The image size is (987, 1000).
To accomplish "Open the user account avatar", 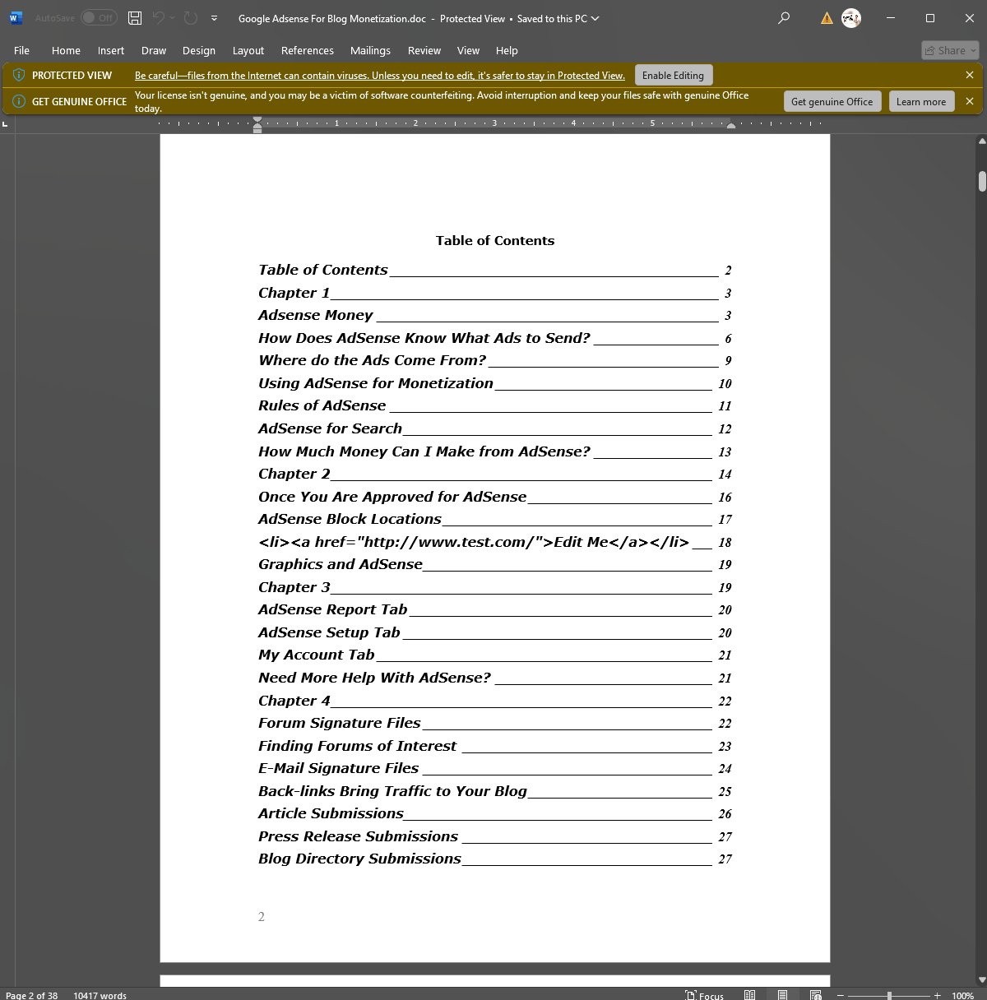I will pos(851,18).
